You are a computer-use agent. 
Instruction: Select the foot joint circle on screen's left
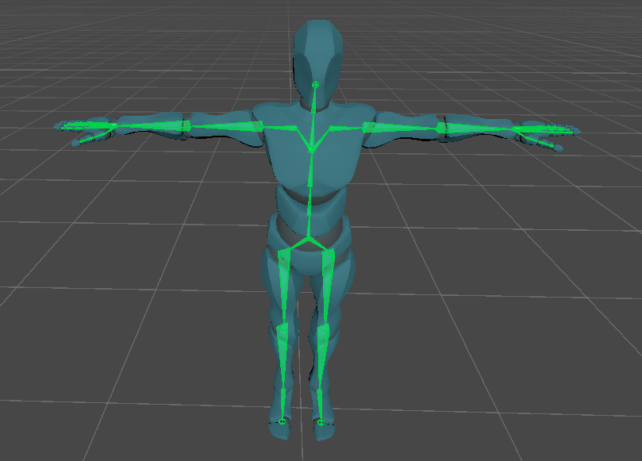pyautogui.click(x=282, y=421)
